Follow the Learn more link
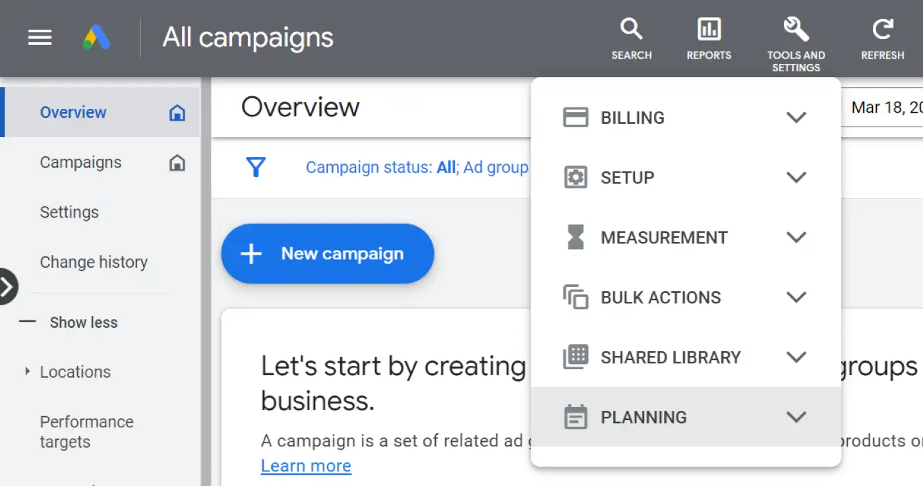Viewport: 923px width, 486px height. [x=306, y=466]
